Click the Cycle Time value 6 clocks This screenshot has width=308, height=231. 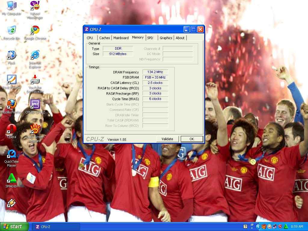[x=155, y=99]
